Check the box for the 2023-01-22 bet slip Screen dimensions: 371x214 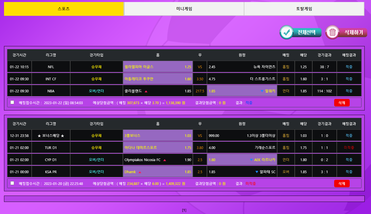click(12, 102)
